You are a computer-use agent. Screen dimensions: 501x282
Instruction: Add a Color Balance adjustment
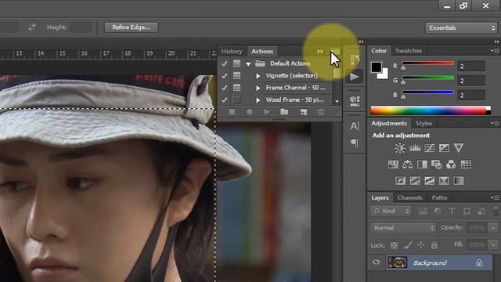click(x=407, y=164)
